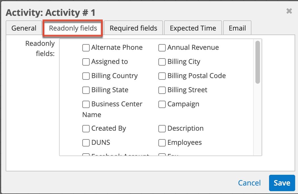298x194 pixels.
Task: Mark Billing City as readonly
Action: 162,62
